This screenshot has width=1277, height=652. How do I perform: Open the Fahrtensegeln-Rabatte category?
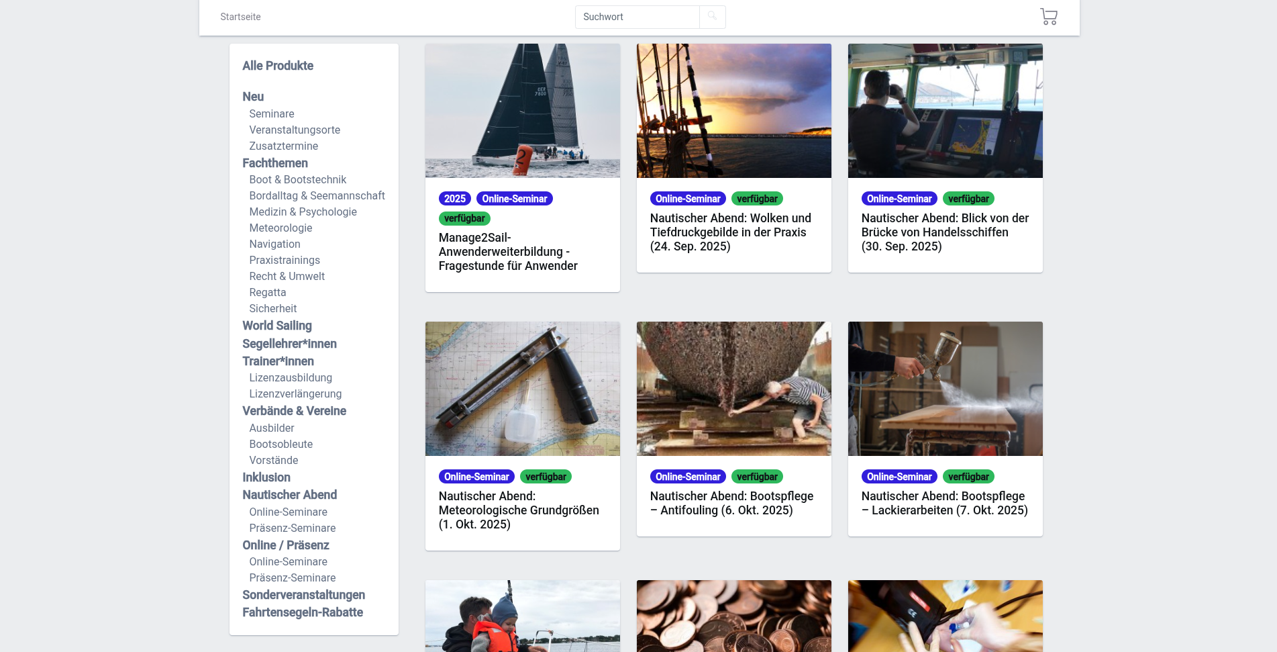pyautogui.click(x=303, y=612)
